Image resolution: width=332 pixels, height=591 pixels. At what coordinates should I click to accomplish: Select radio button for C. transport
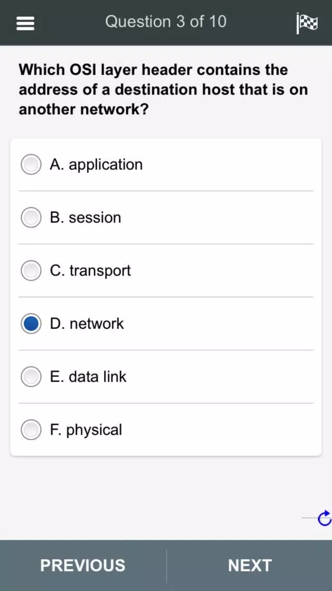tap(31, 271)
